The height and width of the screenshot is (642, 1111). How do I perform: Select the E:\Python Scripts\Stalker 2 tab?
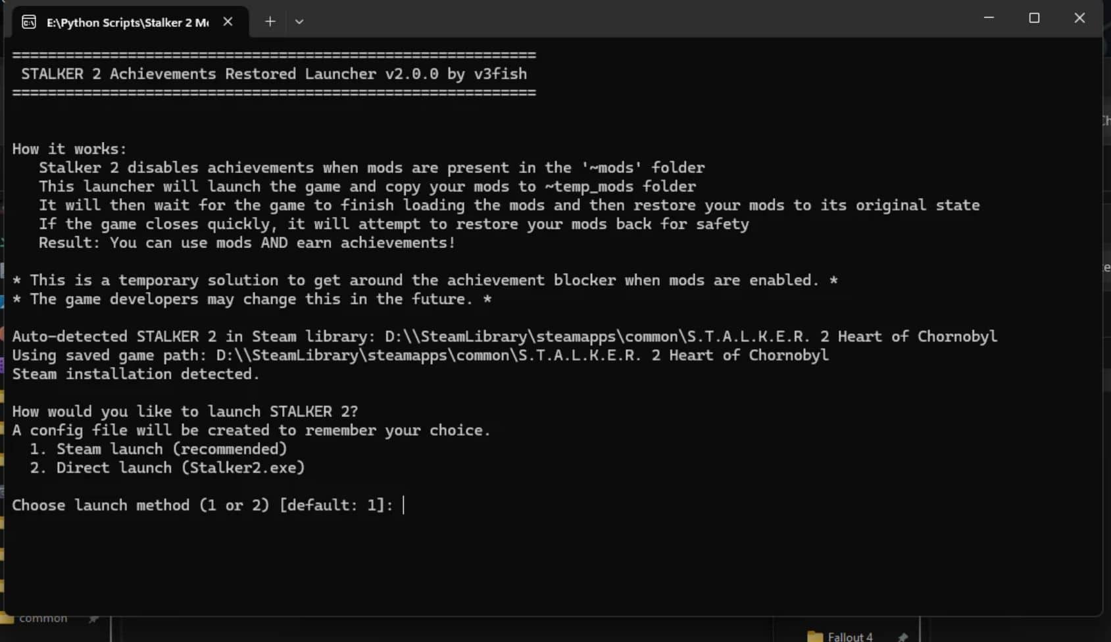(x=127, y=22)
